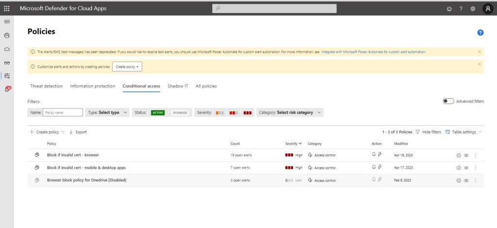The height and width of the screenshot is (228, 497).
Task: Switch to the Information protection tab
Action: pos(93,86)
